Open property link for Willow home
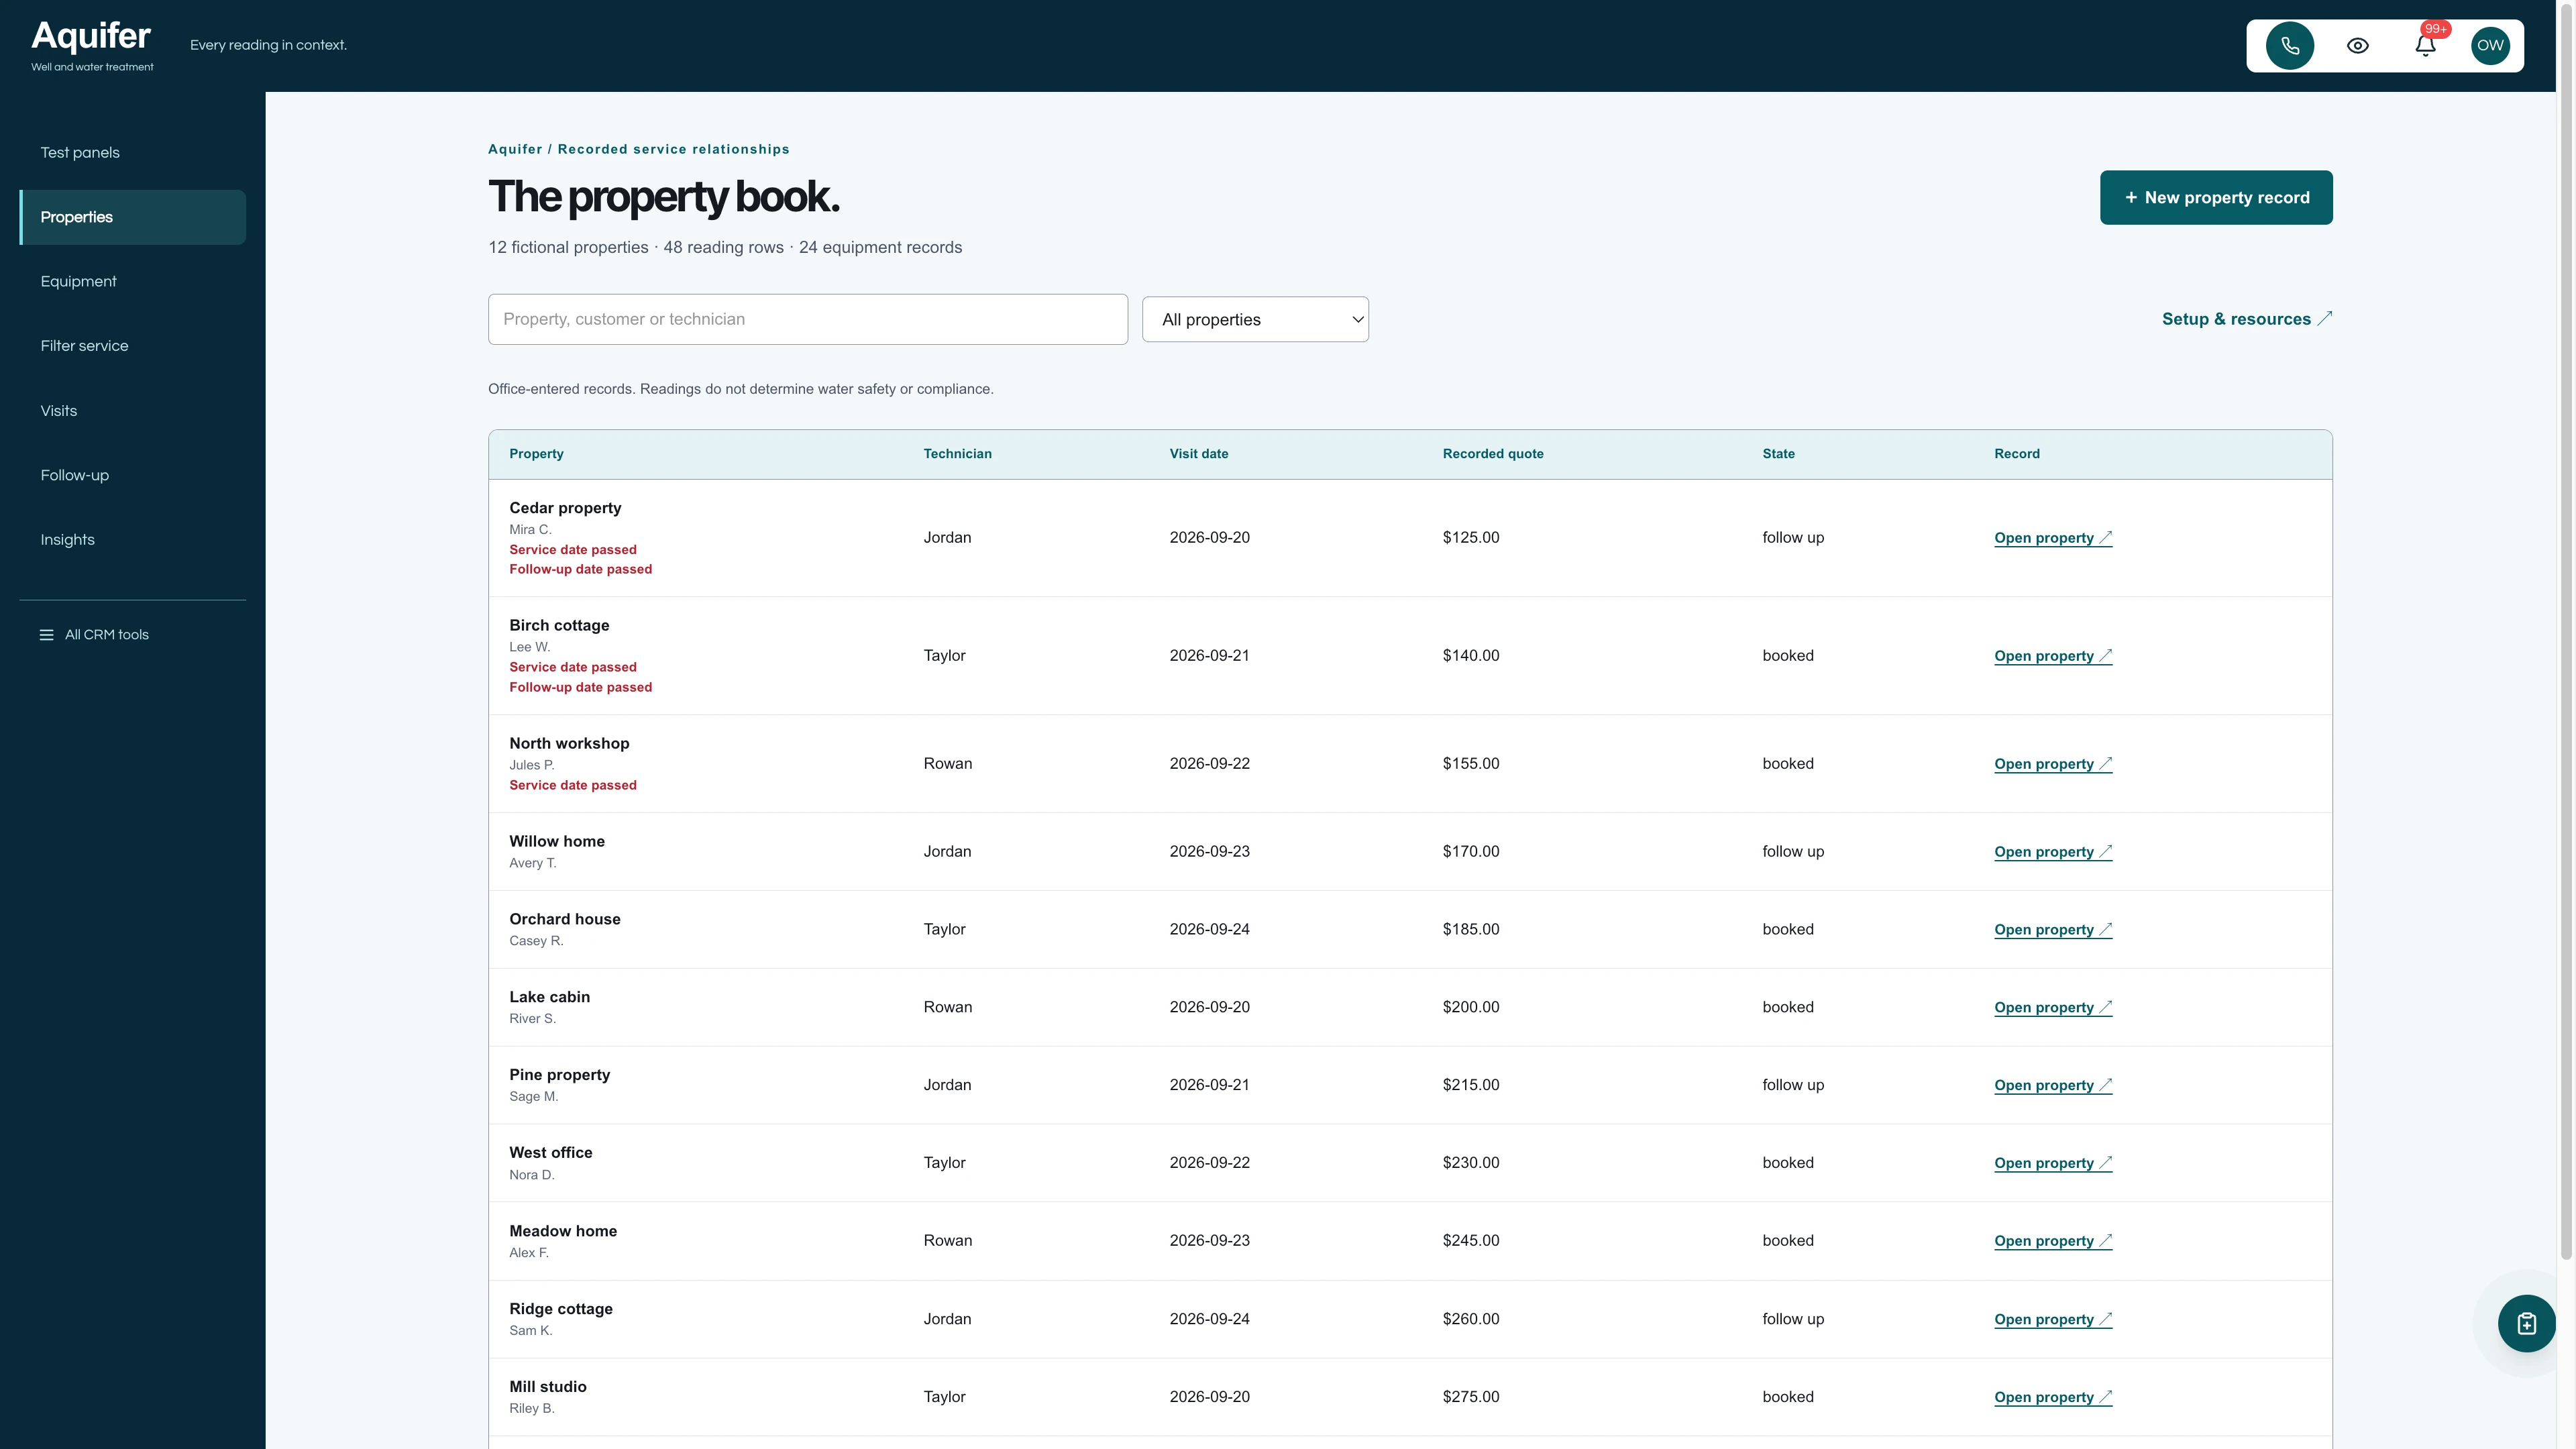2576x1449 pixels. click(x=2053, y=852)
